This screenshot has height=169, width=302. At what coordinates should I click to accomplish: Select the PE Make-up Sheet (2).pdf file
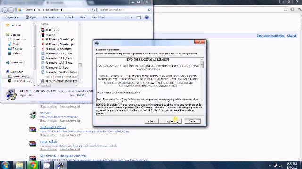point(58,44)
